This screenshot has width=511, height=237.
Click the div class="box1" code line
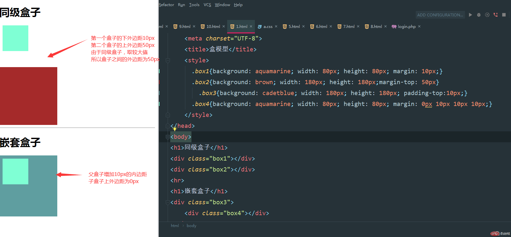[x=213, y=159]
